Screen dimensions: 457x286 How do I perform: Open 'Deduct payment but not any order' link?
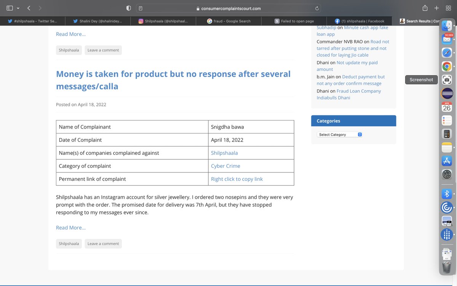(x=350, y=80)
